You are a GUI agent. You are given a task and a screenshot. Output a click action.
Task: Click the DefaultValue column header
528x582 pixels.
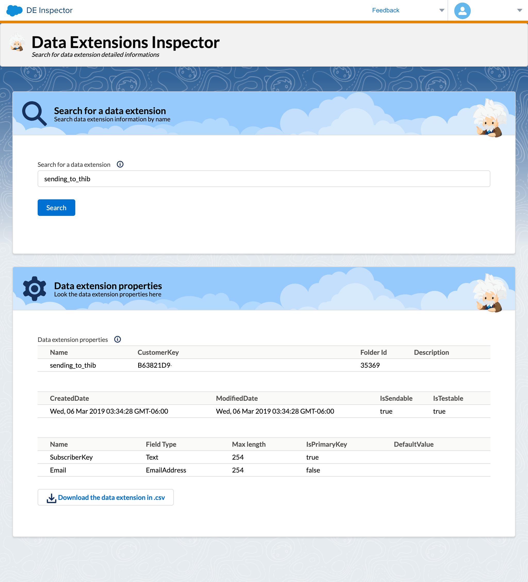click(414, 444)
